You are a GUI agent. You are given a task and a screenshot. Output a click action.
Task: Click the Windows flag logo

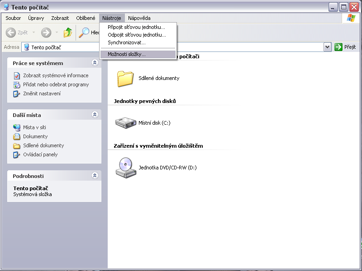coord(351,18)
